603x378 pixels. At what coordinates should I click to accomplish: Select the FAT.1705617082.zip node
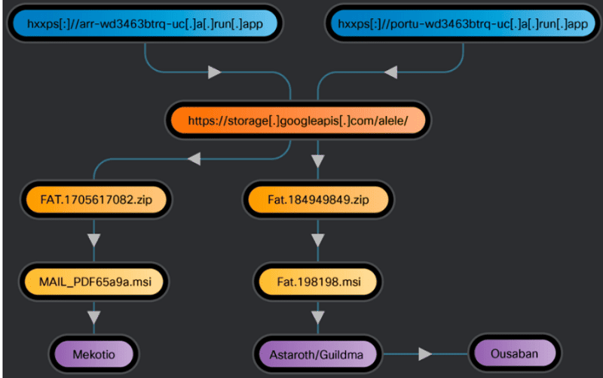(x=96, y=200)
